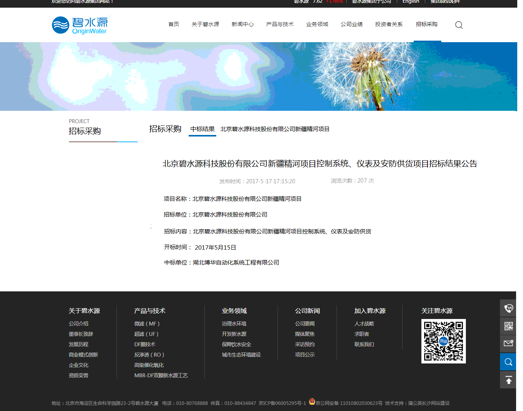Open 公司要闻 footer link
The width and height of the screenshot is (523, 411).
pyautogui.click(x=305, y=324)
